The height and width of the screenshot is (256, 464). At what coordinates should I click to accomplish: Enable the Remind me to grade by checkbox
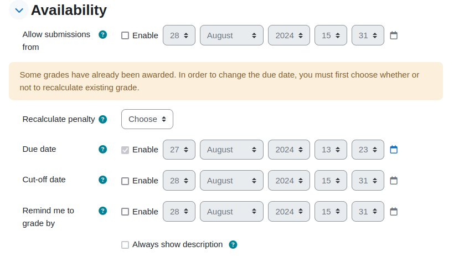tap(125, 212)
